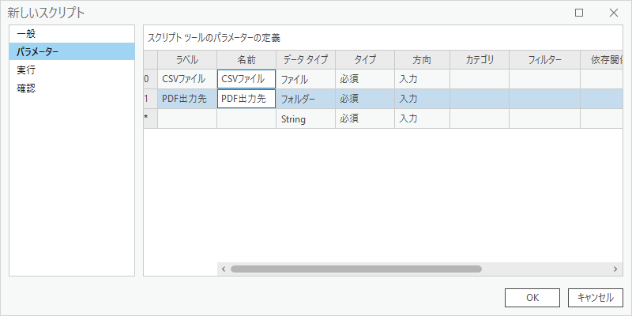Click the タイプ column header

tap(365, 60)
